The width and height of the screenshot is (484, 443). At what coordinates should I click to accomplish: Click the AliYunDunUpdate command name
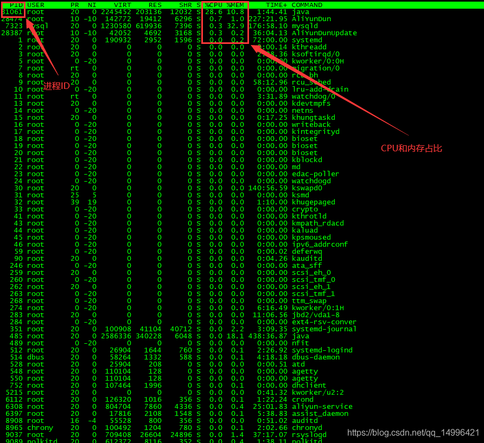(x=324, y=33)
